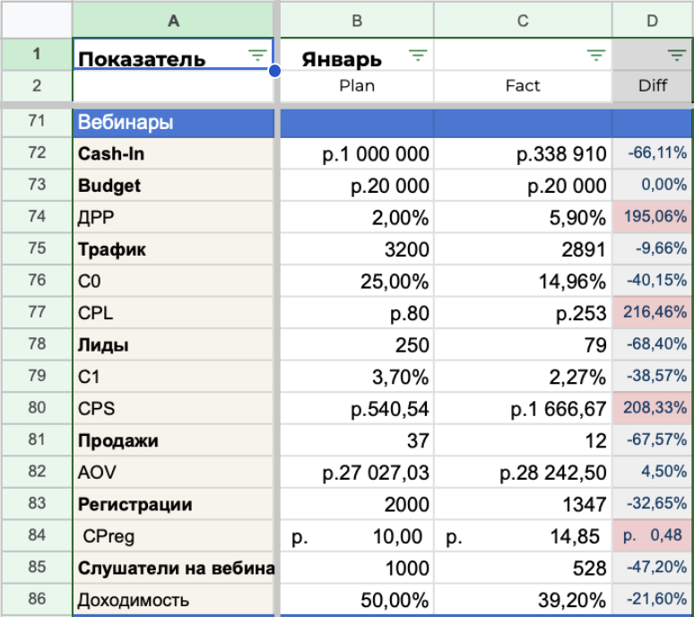694x617 pixels.
Task: Open filter icon in Показатель header cell
Action: click(257, 56)
